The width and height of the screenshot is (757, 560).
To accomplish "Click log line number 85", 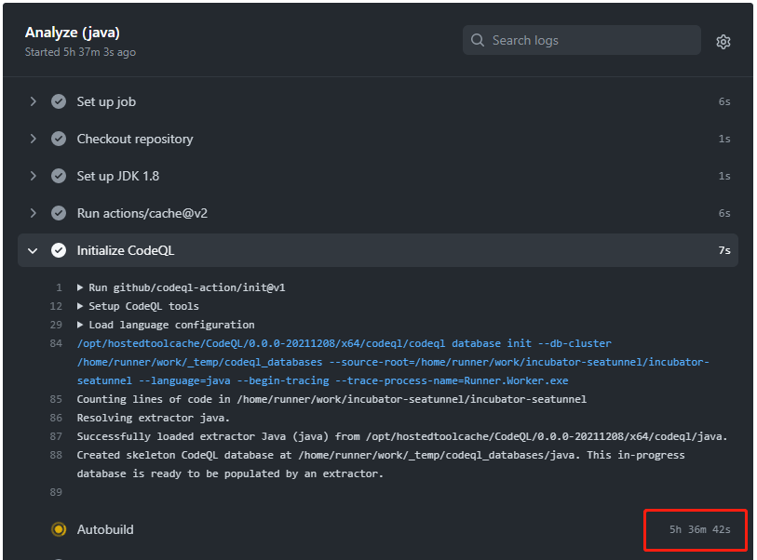I will click(x=56, y=399).
